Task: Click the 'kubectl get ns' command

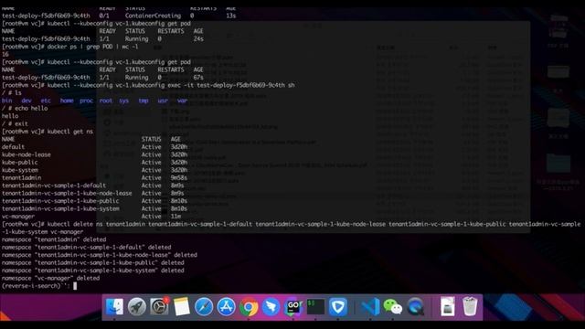Action: [70, 132]
